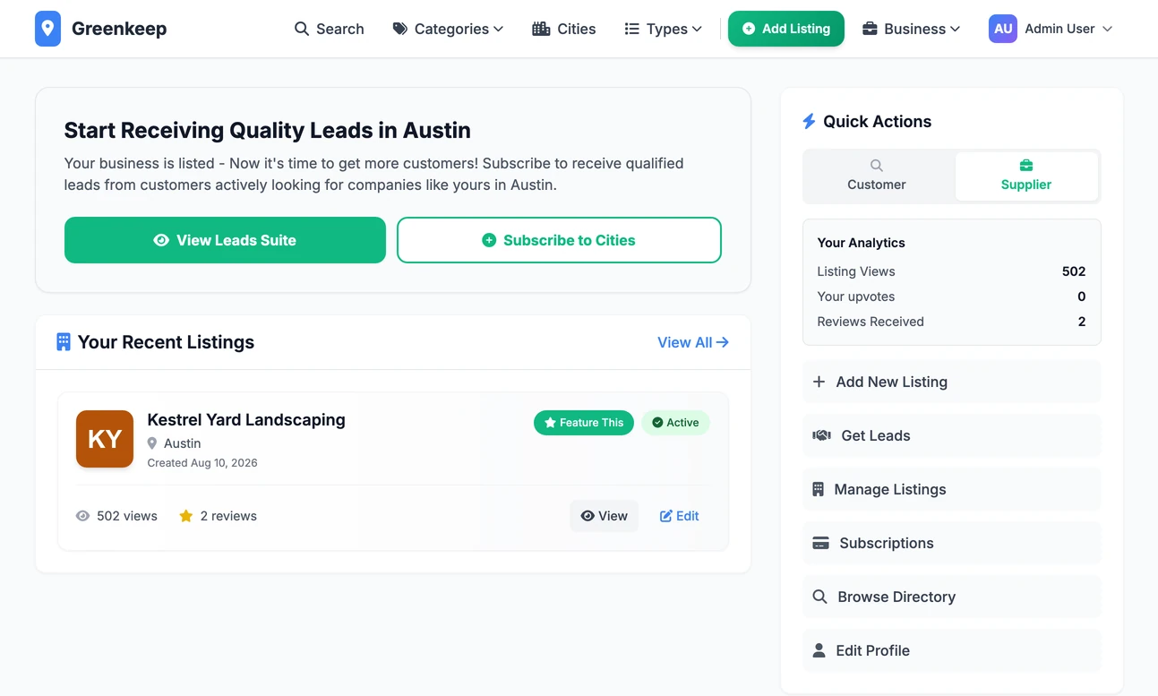Click the Search magnifier icon in navbar
Viewport: 1158px width, 696px height.
coord(302,29)
